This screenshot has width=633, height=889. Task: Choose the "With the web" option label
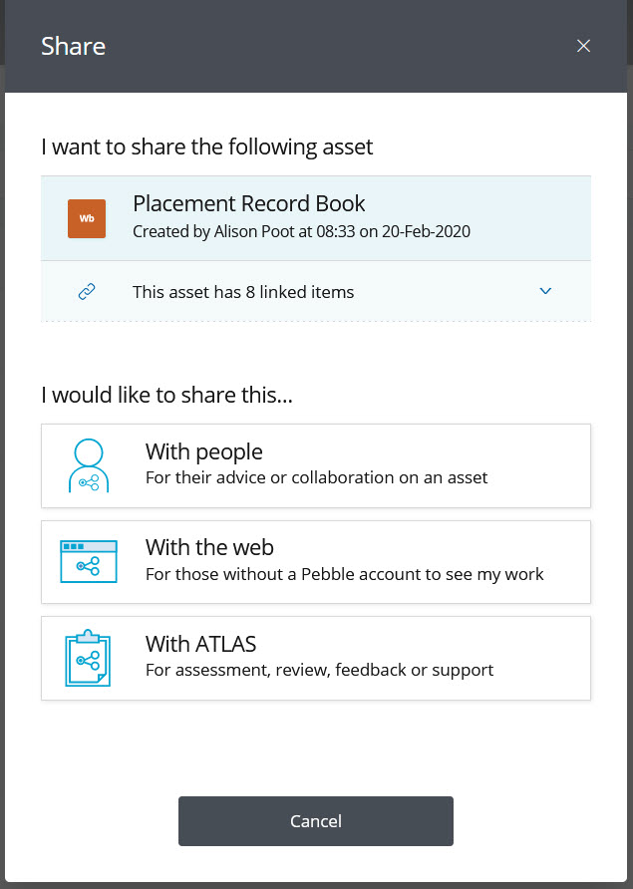click(x=209, y=547)
